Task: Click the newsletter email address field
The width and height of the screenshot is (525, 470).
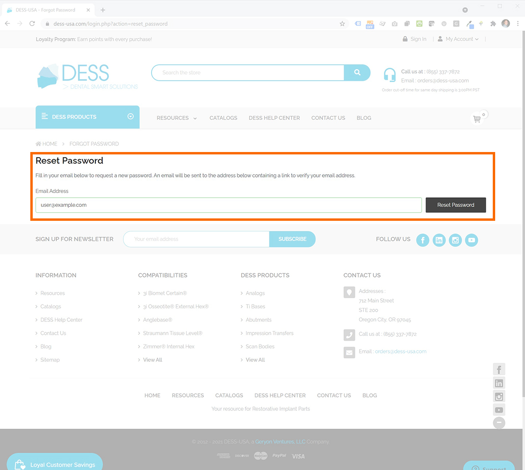Action: click(196, 239)
